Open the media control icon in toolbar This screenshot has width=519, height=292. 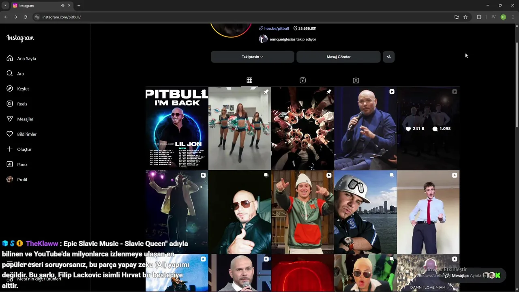(x=493, y=17)
